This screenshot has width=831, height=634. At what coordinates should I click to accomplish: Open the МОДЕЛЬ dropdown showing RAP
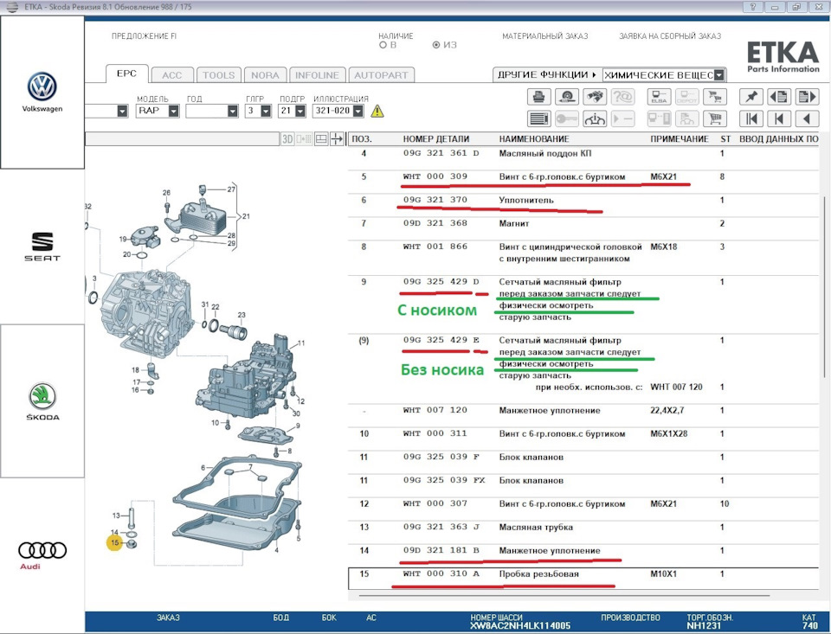click(x=173, y=111)
